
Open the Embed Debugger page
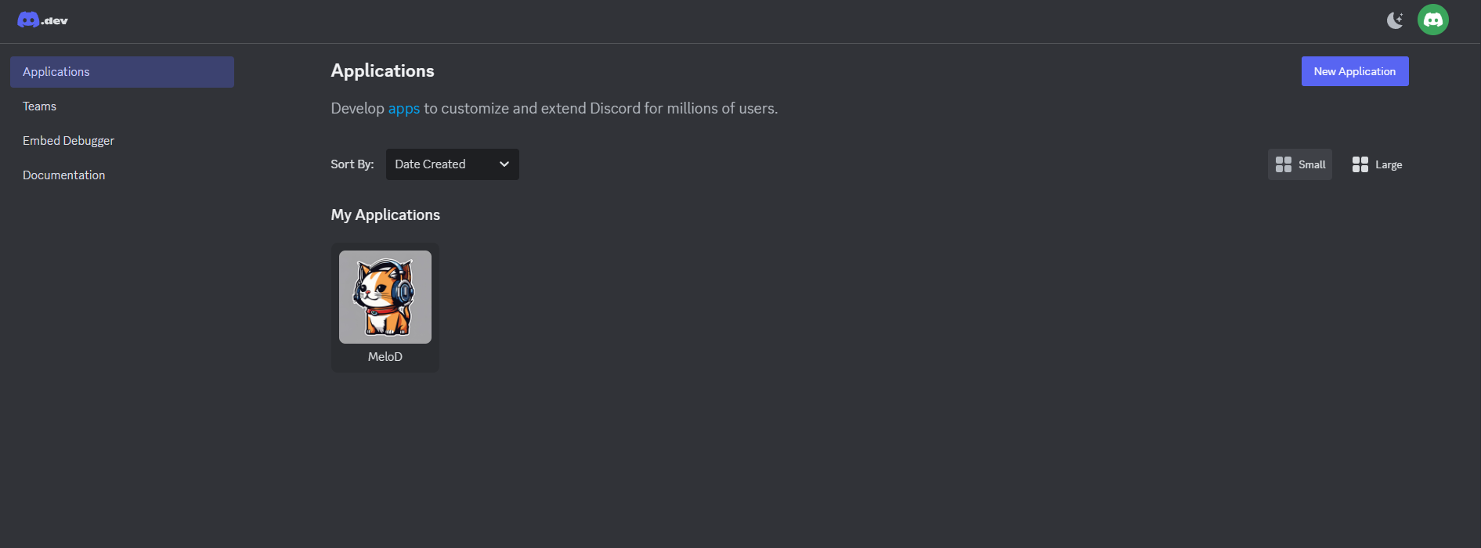(x=68, y=140)
